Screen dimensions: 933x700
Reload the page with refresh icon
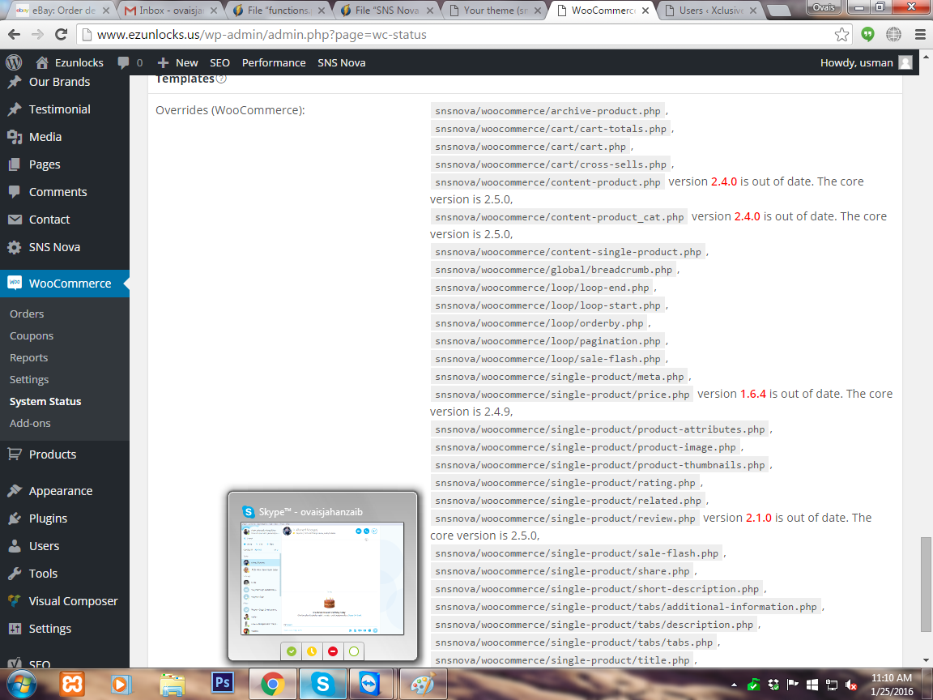[61, 35]
